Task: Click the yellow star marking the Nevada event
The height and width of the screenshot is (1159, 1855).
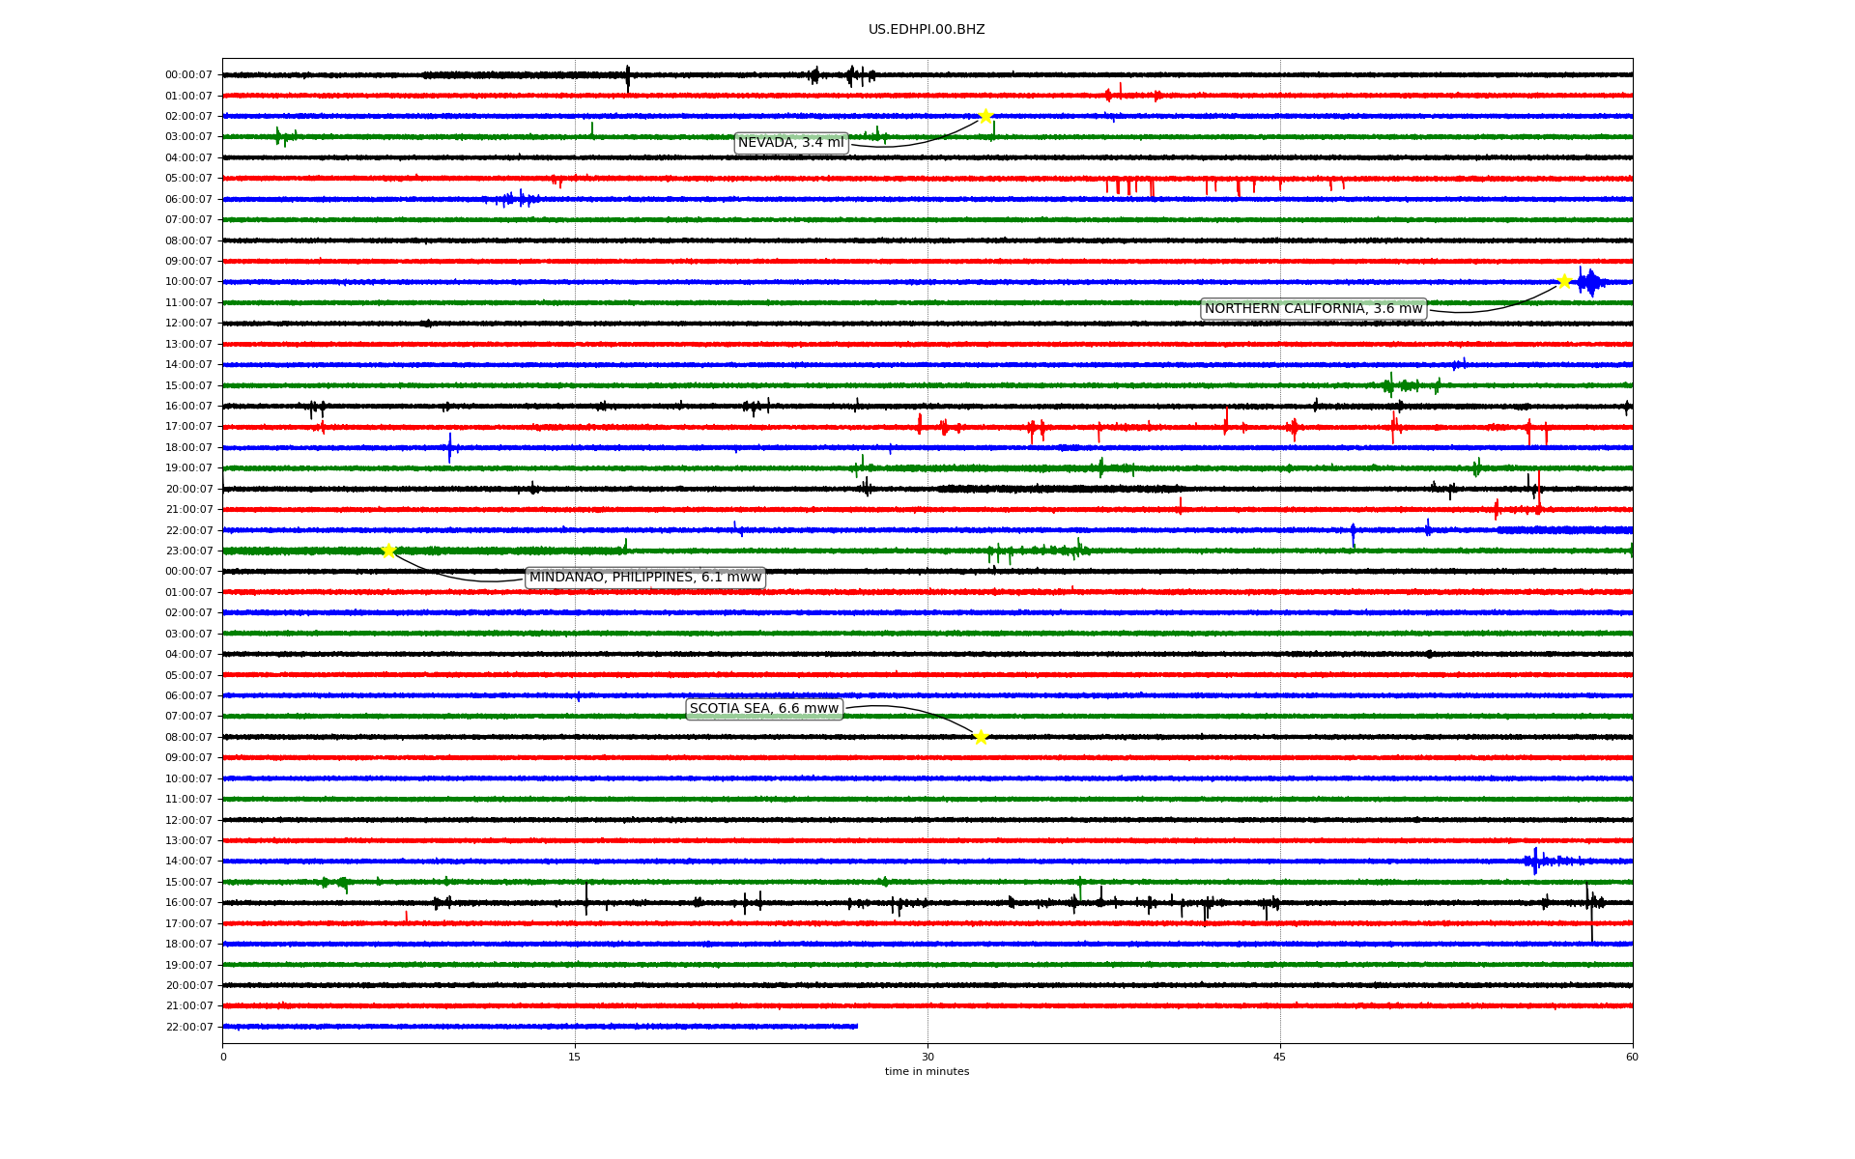Action: tap(985, 116)
